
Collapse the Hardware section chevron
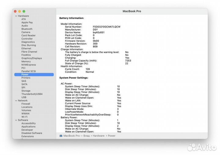[16, 16]
